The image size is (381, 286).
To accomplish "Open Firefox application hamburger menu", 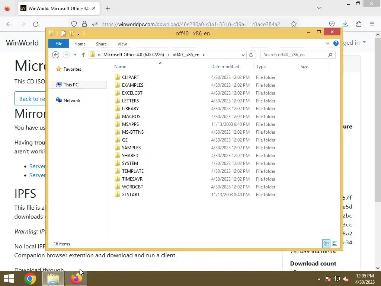I will 372,24.
